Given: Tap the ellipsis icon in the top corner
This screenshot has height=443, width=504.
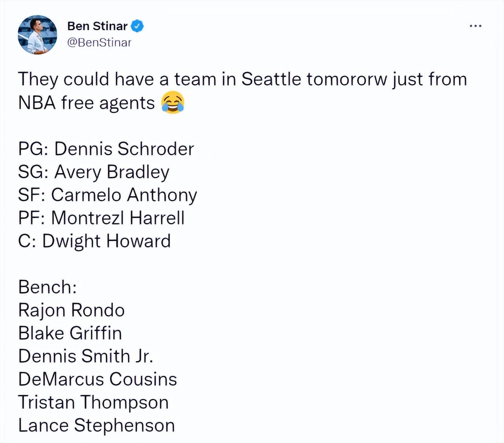Looking at the screenshot, I should 476,26.
